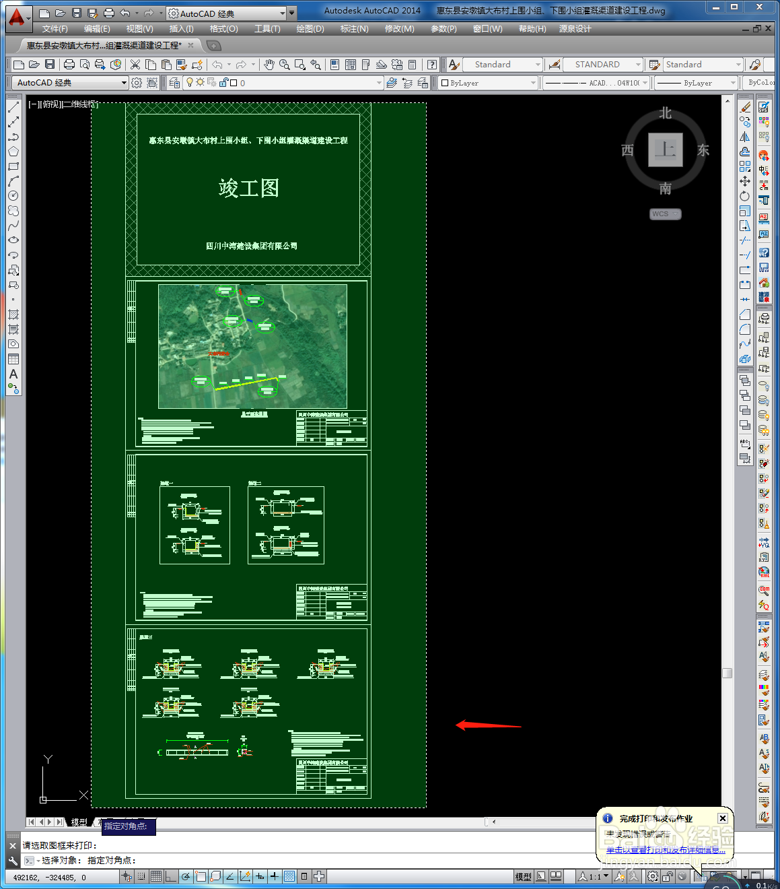
Task: Click the WCS button under the ViewCube
Action: (666, 214)
